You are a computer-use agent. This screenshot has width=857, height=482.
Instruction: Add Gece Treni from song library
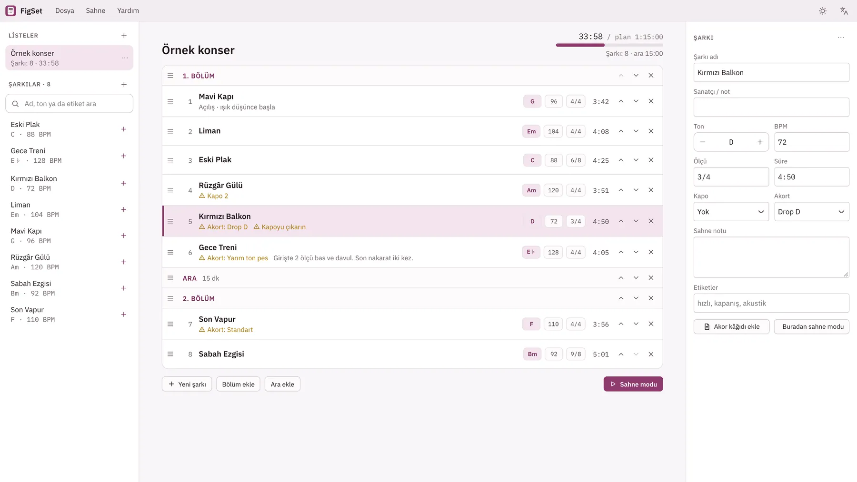124,156
